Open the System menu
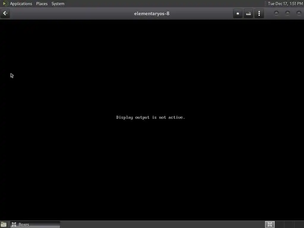Viewport: 304px width, 228px height. click(x=58, y=4)
